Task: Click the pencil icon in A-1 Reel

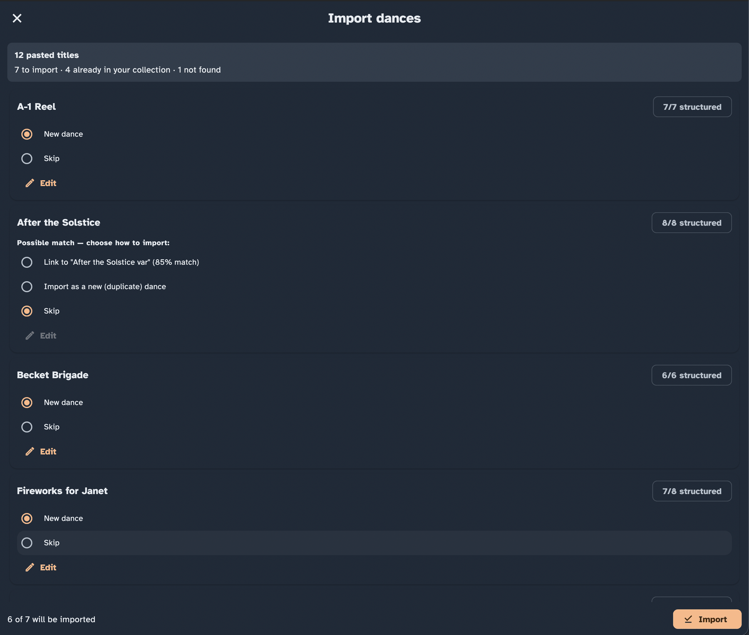Action: click(30, 183)
